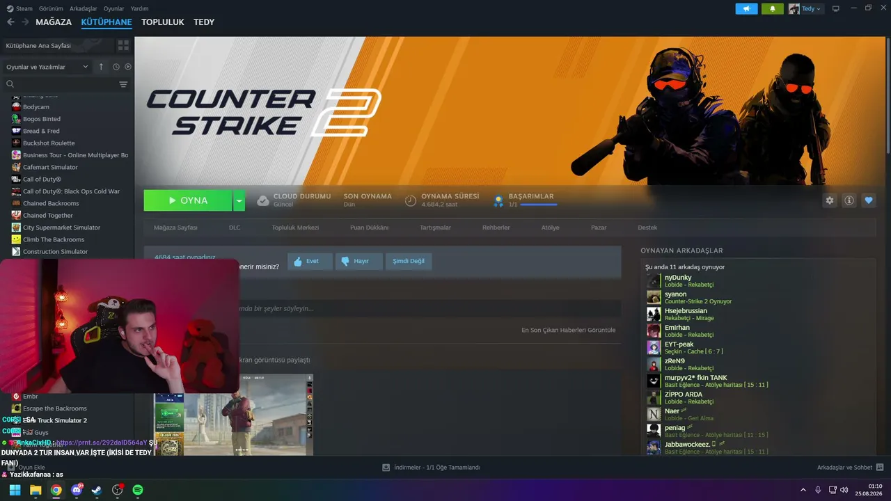Open the Arkadaşlar menu
Viewport: 891px width, 501px height.
click(x=84, y=8)
